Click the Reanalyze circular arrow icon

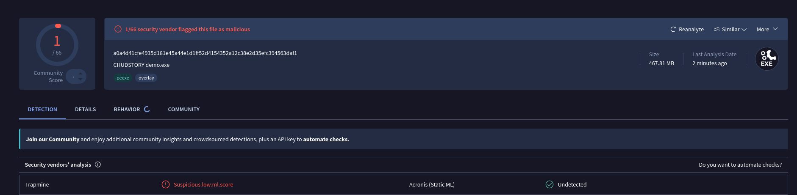tap(673, 29)
